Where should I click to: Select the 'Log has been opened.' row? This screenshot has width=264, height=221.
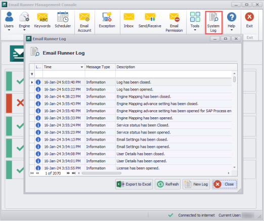[x=130, y=90]
